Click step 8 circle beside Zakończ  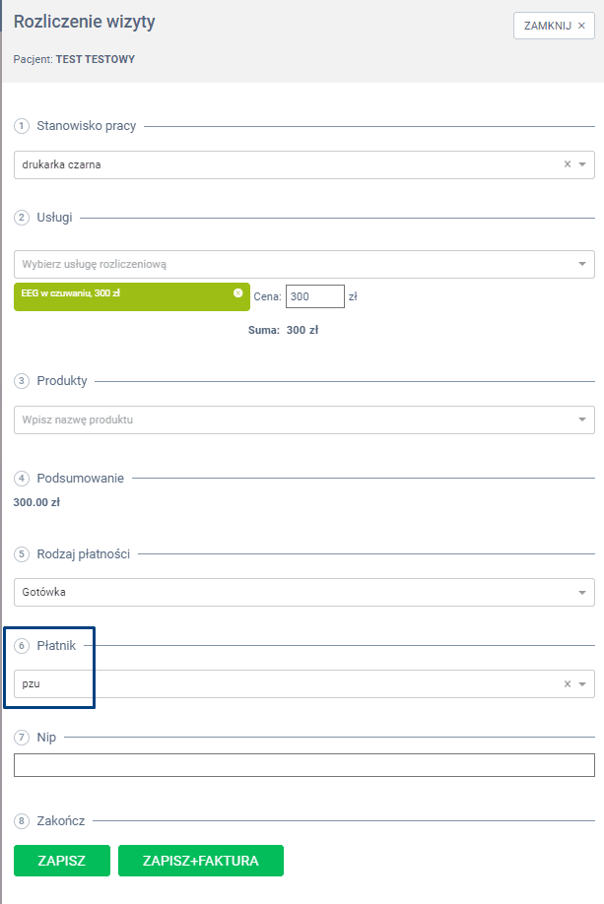coord(22,819)
